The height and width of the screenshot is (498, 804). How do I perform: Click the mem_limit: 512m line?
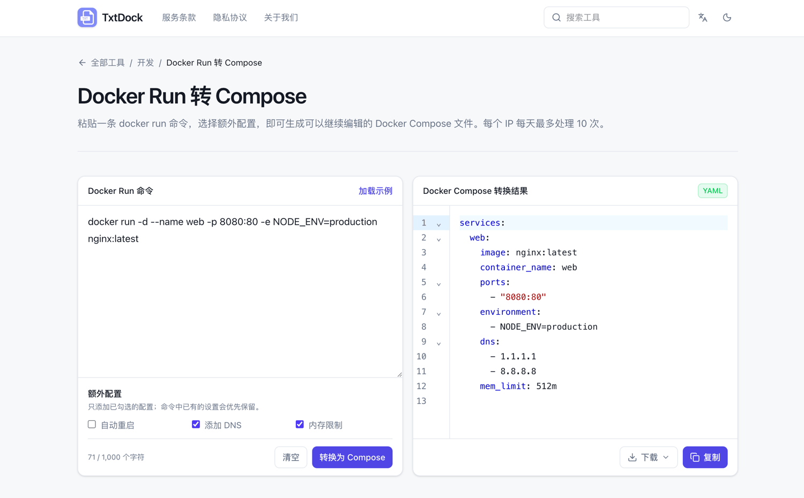point(518,386)
